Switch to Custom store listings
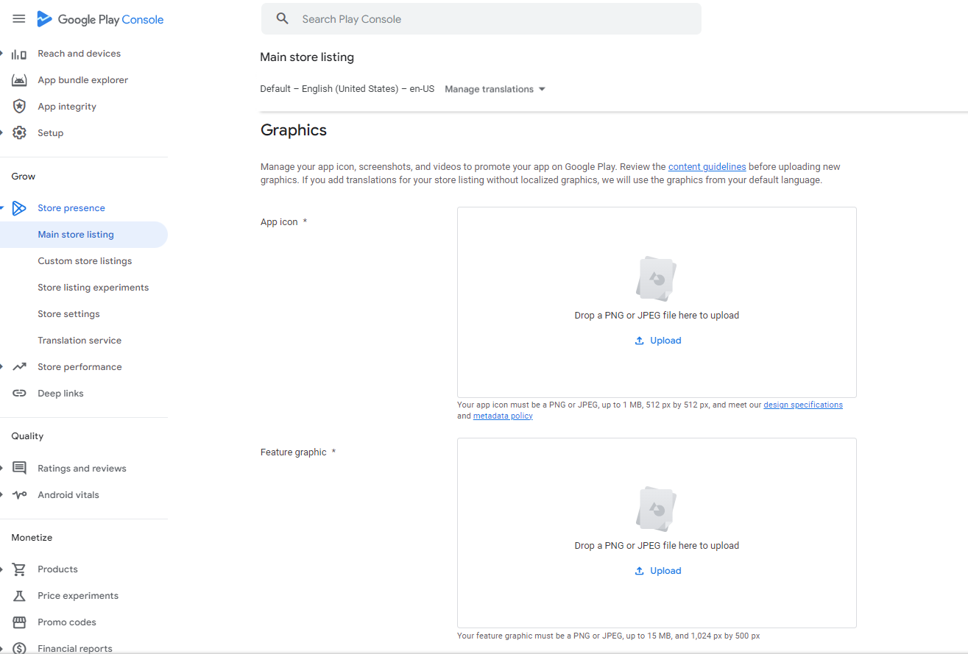The height and width of the screenshot is (654, 968). point(84,260)
